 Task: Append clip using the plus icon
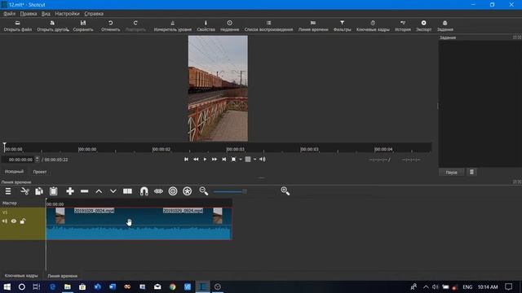70,191
